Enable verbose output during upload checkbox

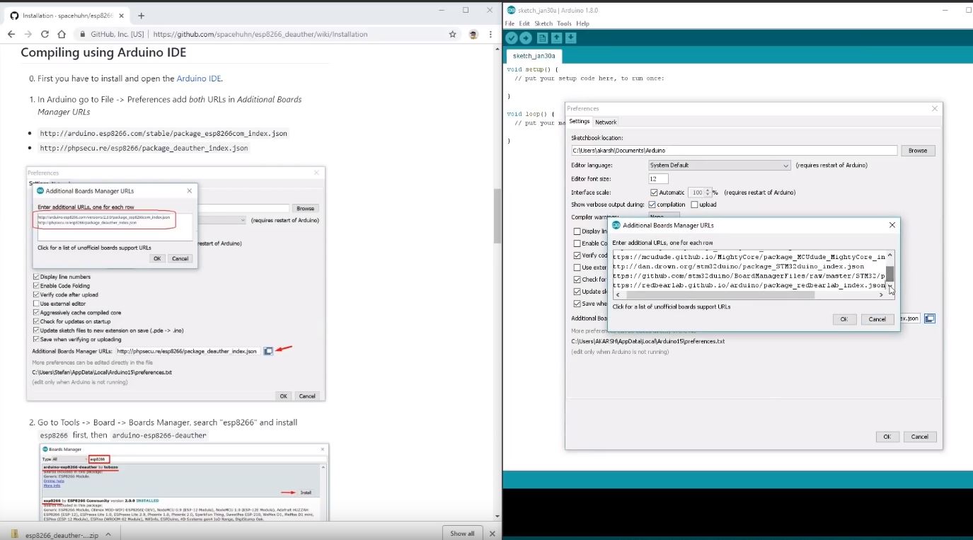coord(694,205)
